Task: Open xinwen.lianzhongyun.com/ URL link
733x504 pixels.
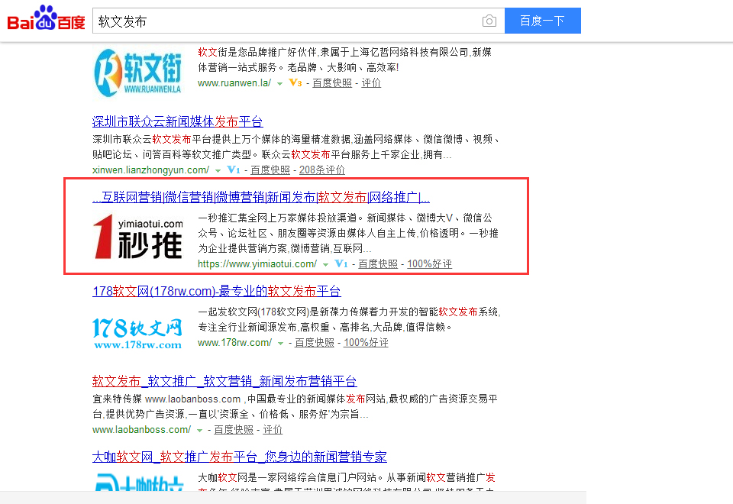Action: coord(150,170)
